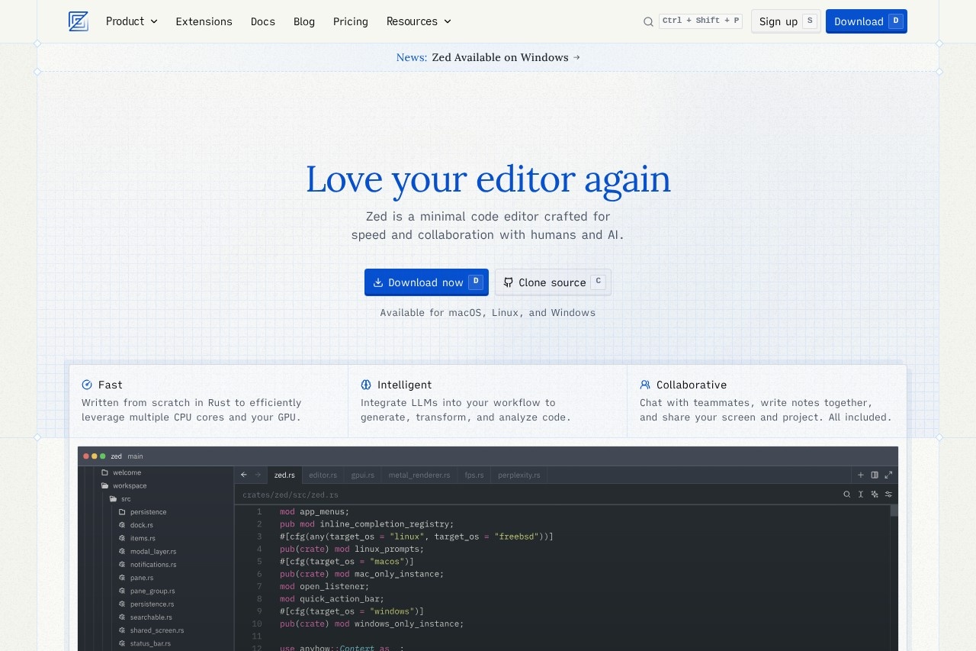Click the expand pane icon in editor
Screen dimensions: 976x651
[888, 475]
